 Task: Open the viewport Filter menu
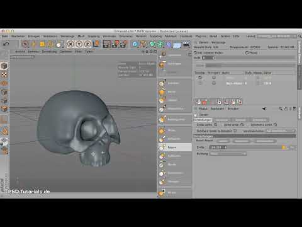point(79,52)
